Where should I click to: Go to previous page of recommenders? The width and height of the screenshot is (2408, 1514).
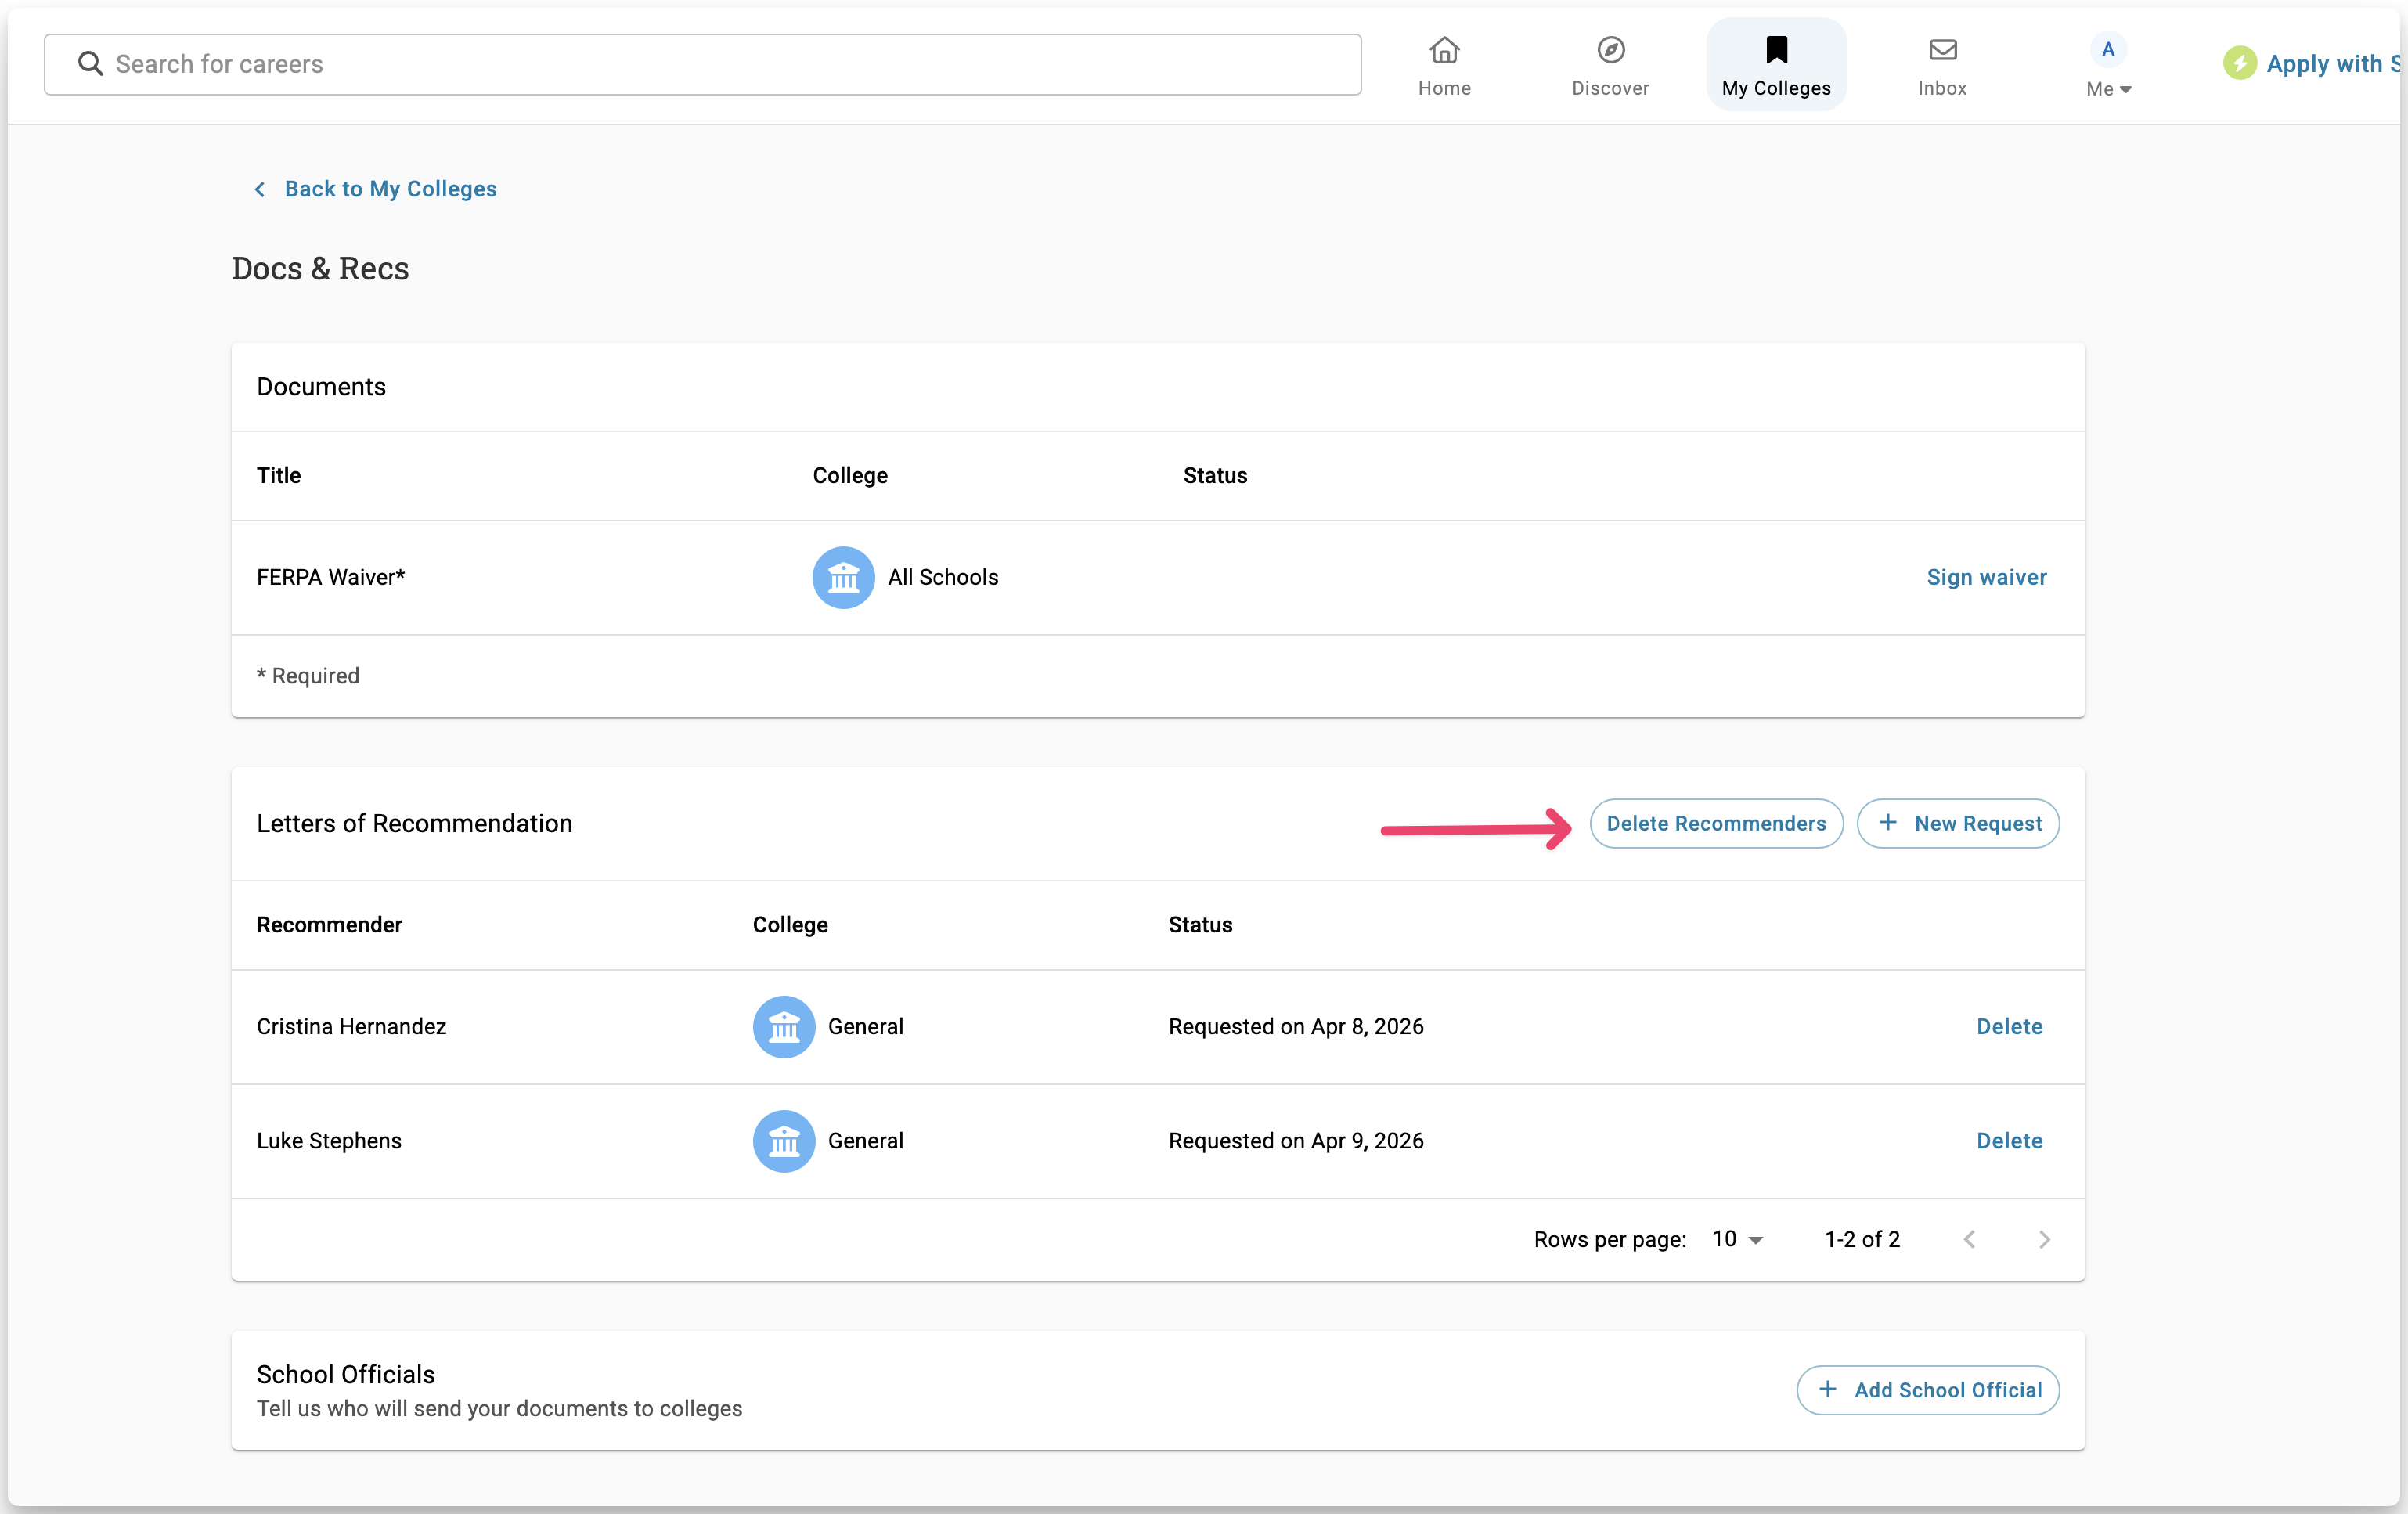pos(1969,1239)
